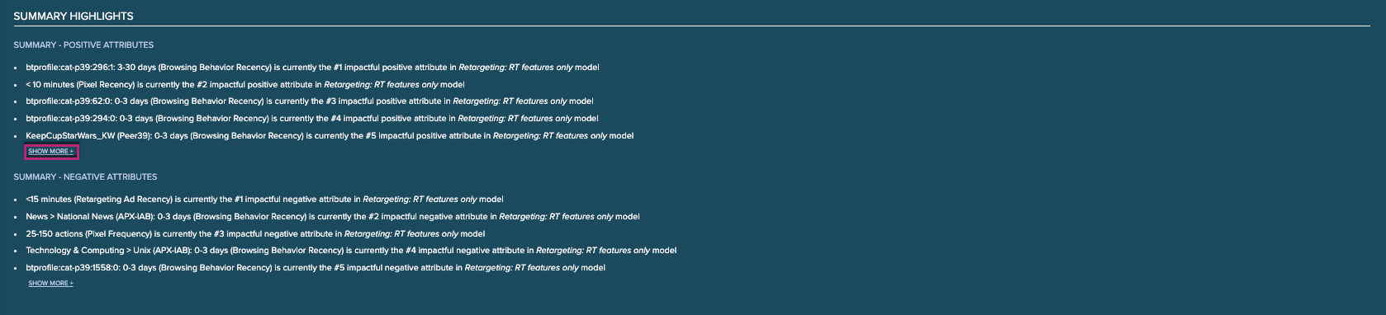Click the <15 minutes Retargeting Ad Recency item
This screenshot has width=1386, height=315.
pyautogui.click(x=264, y=200)
